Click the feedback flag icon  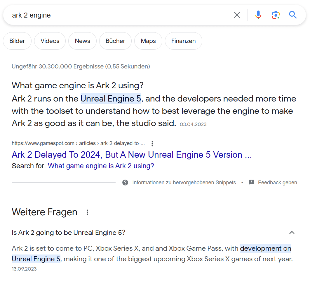pos(251,183)
